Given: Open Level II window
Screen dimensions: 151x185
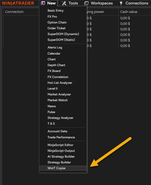Looking at the screenshot, I should 53,89.
